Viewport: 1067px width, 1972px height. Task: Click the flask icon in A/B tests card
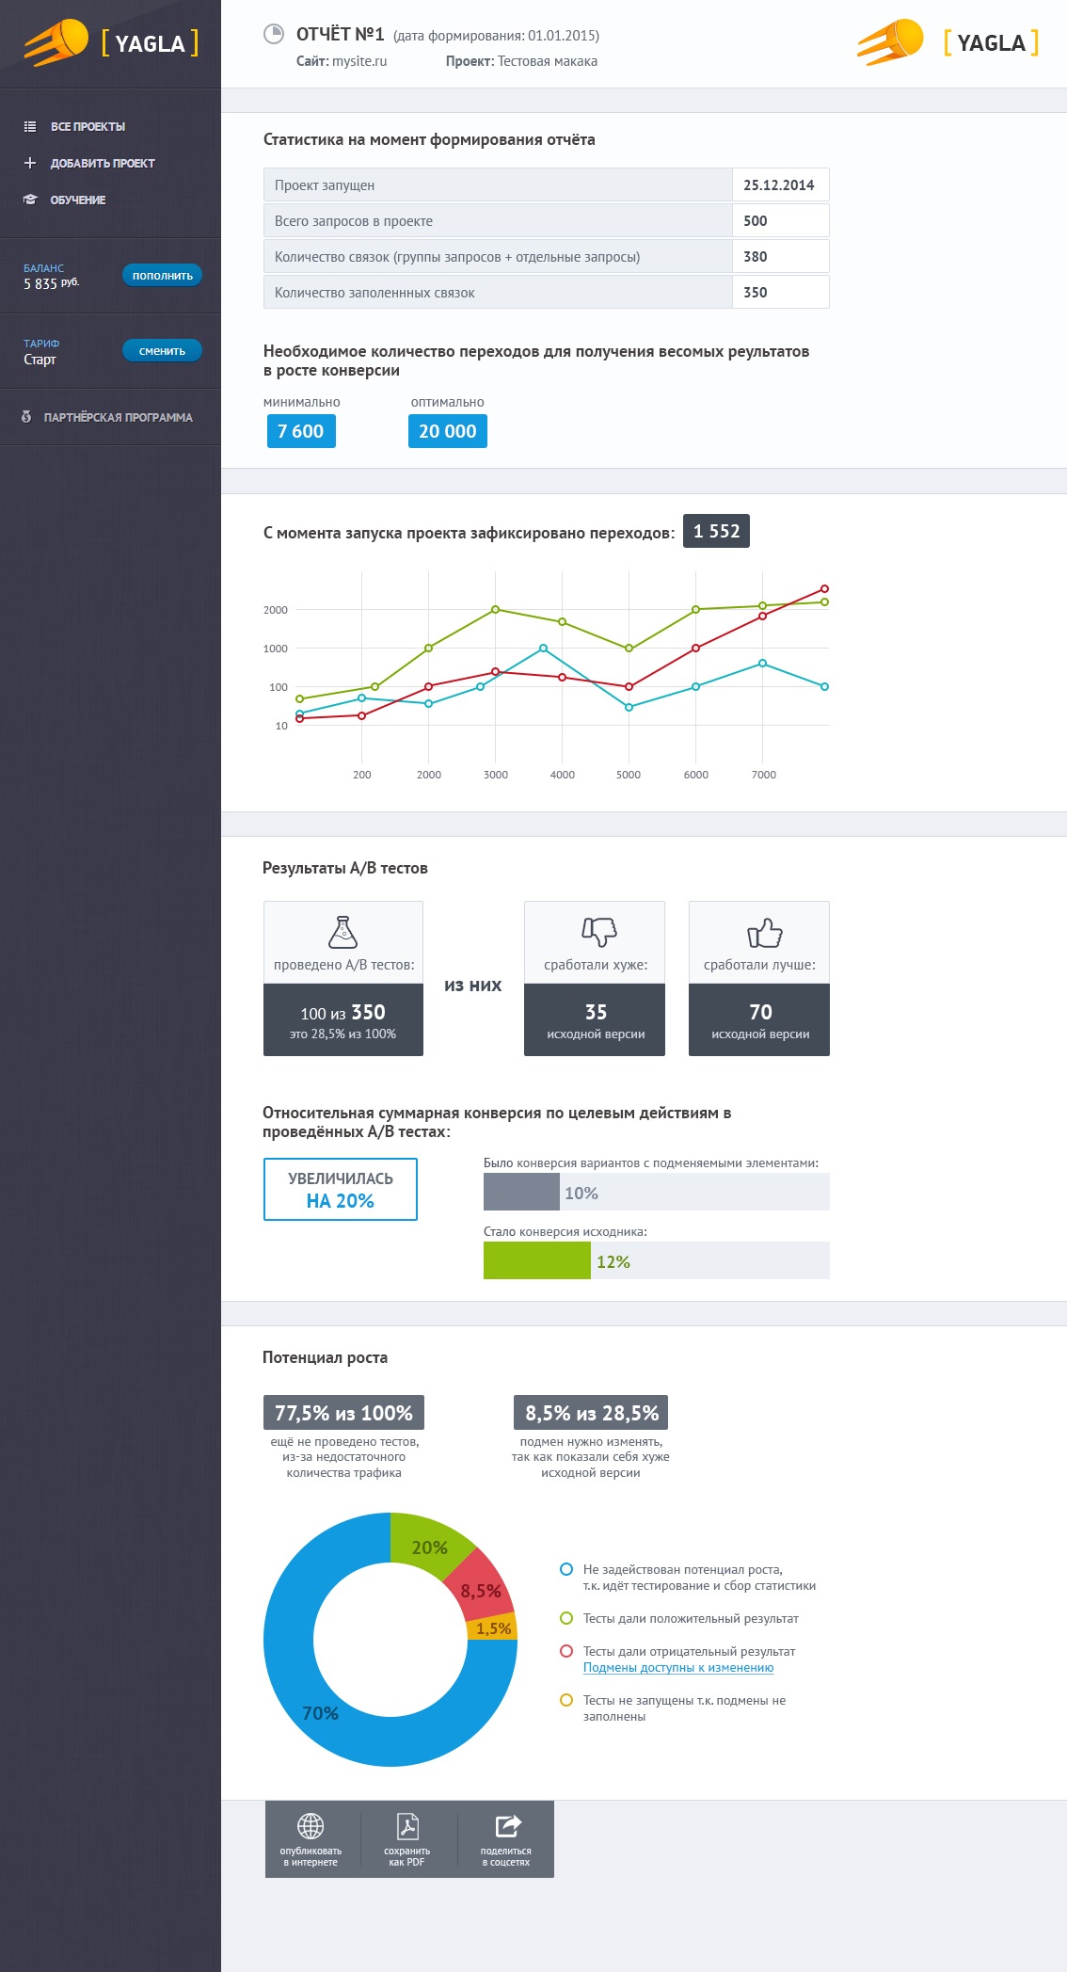(343, 932)
